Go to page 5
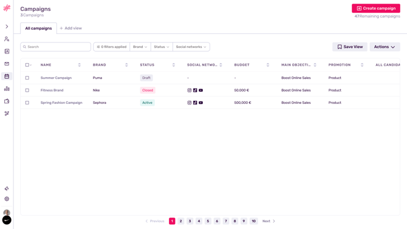The image size is (407, 229). [x=208, y=221]
